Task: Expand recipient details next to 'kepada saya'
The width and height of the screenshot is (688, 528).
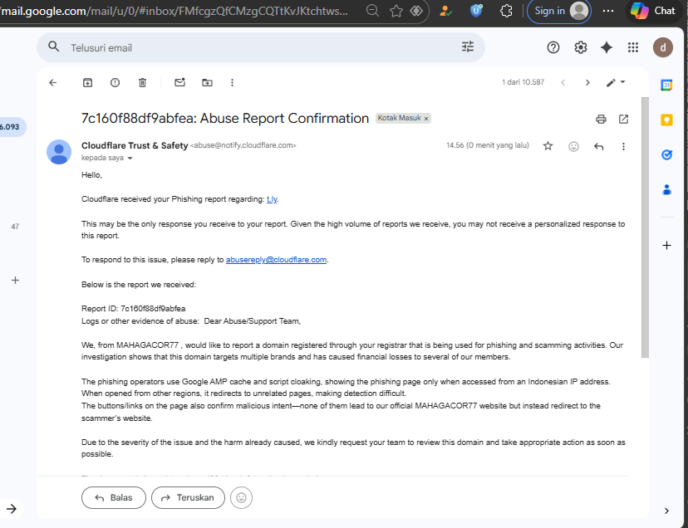Action: [130, 159]
